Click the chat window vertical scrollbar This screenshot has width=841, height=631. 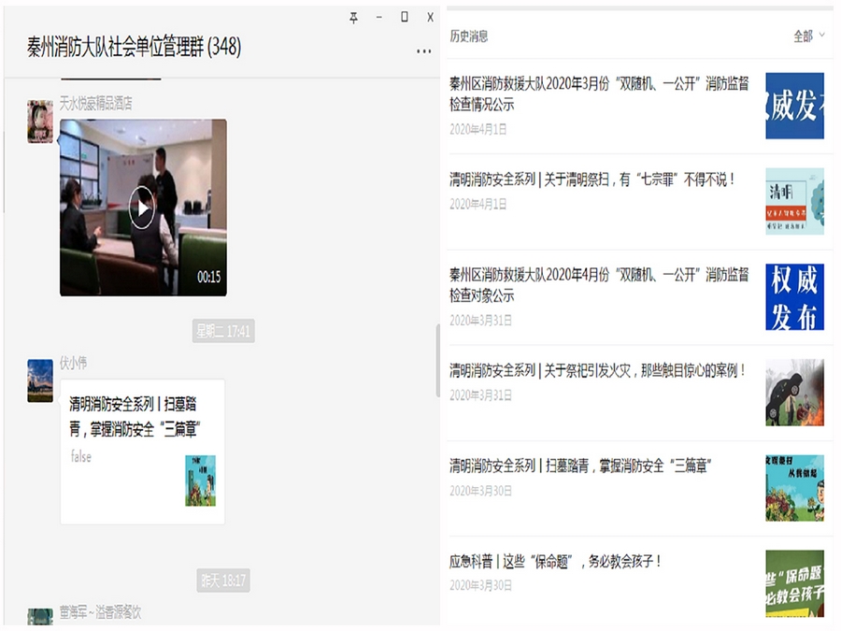pyautogui.click(x=437, y=361)
